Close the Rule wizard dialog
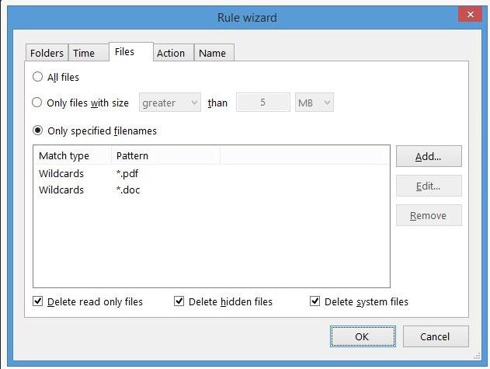Screen dimensions: 490x369 [x=468, y=15]
